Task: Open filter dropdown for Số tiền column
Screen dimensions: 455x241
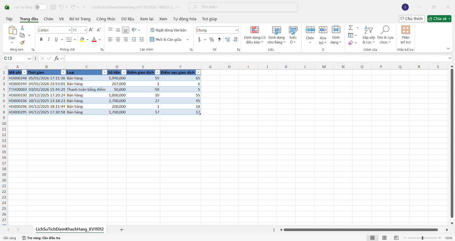Action: click(x=124, y=73)
